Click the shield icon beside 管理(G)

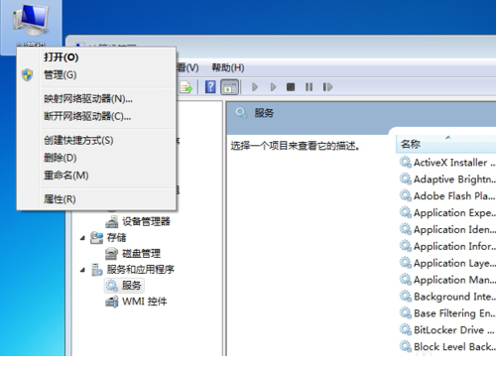pos(27,75)
